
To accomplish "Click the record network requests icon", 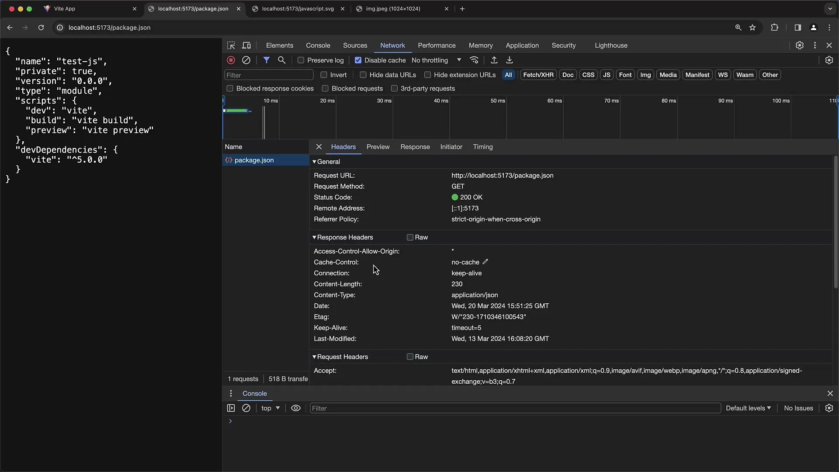I will pyautogui.click(x=230, y=60).
